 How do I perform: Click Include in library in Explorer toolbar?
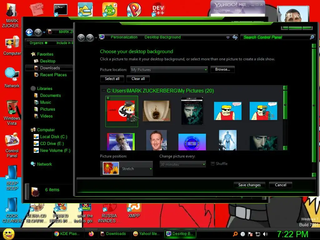point(64,43)
